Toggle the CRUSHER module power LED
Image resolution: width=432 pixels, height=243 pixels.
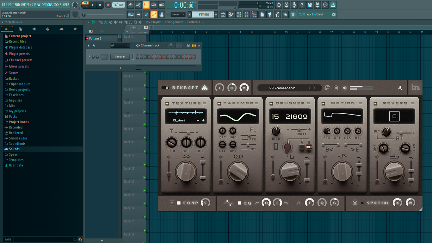(x=271, y=103)
